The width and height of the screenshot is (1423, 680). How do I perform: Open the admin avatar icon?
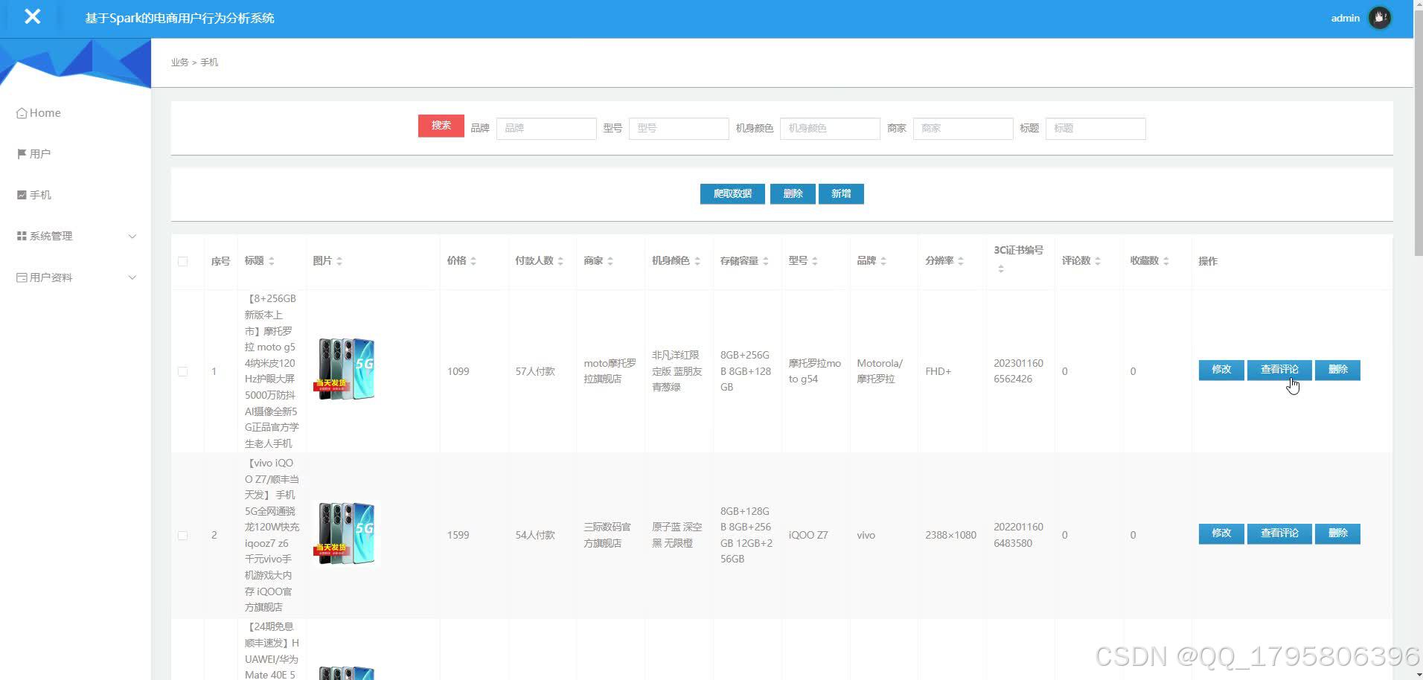1380,18
